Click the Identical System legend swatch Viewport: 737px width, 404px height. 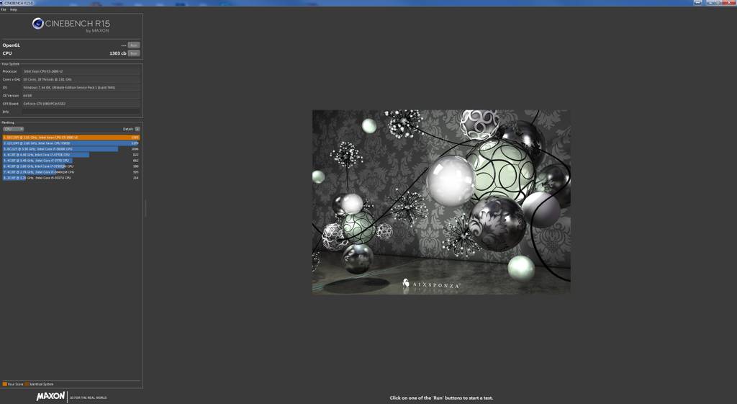click(27, 385)
